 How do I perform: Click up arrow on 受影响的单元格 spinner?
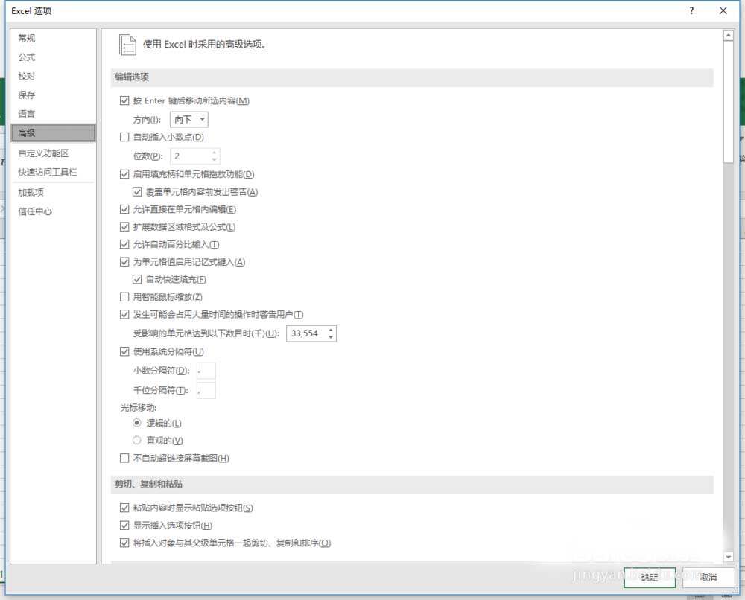click(x=331, y=330)
